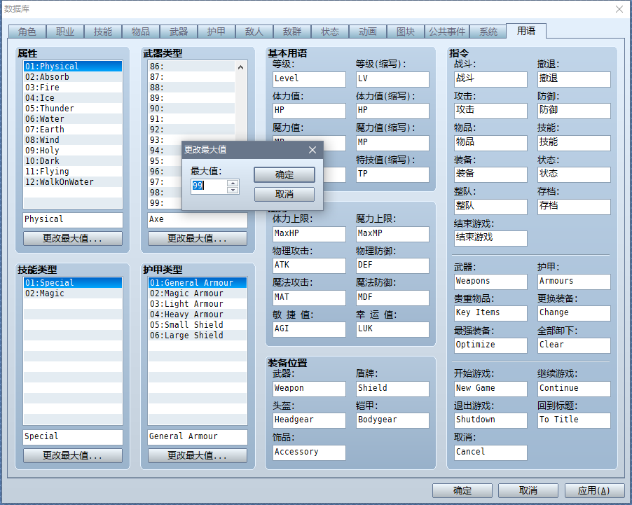The width and height of the screenshot is (632, 505).
Task: Select 09:Holy in the 属性 list
Action: point(73,151)
